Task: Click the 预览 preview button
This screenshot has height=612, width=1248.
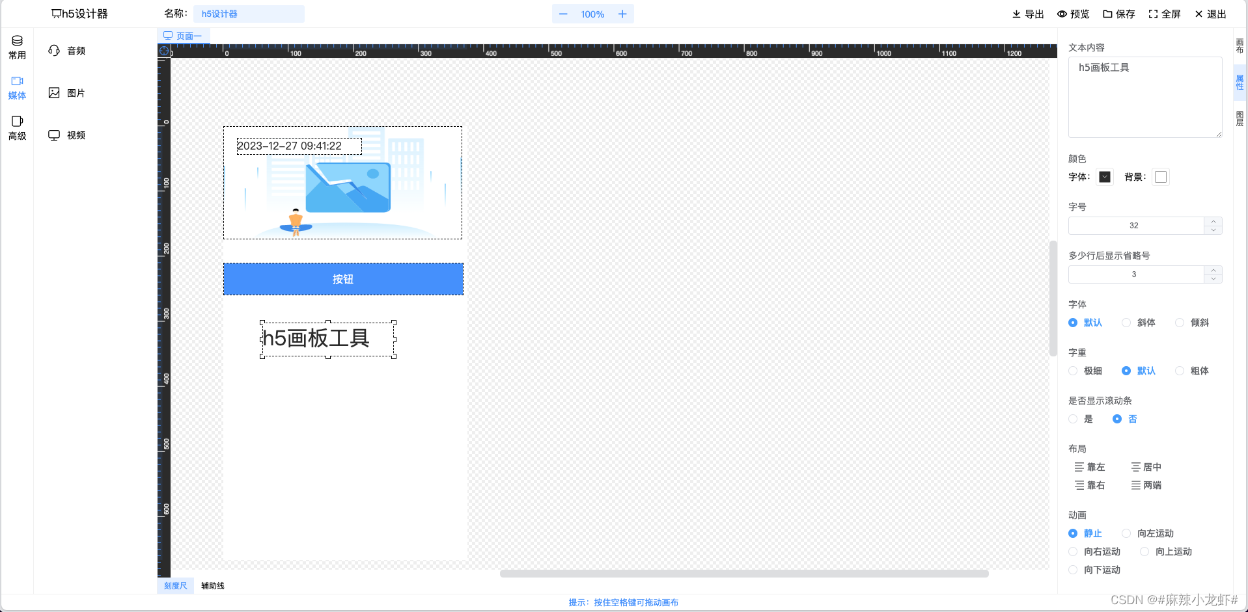Action: [1073, 14]
